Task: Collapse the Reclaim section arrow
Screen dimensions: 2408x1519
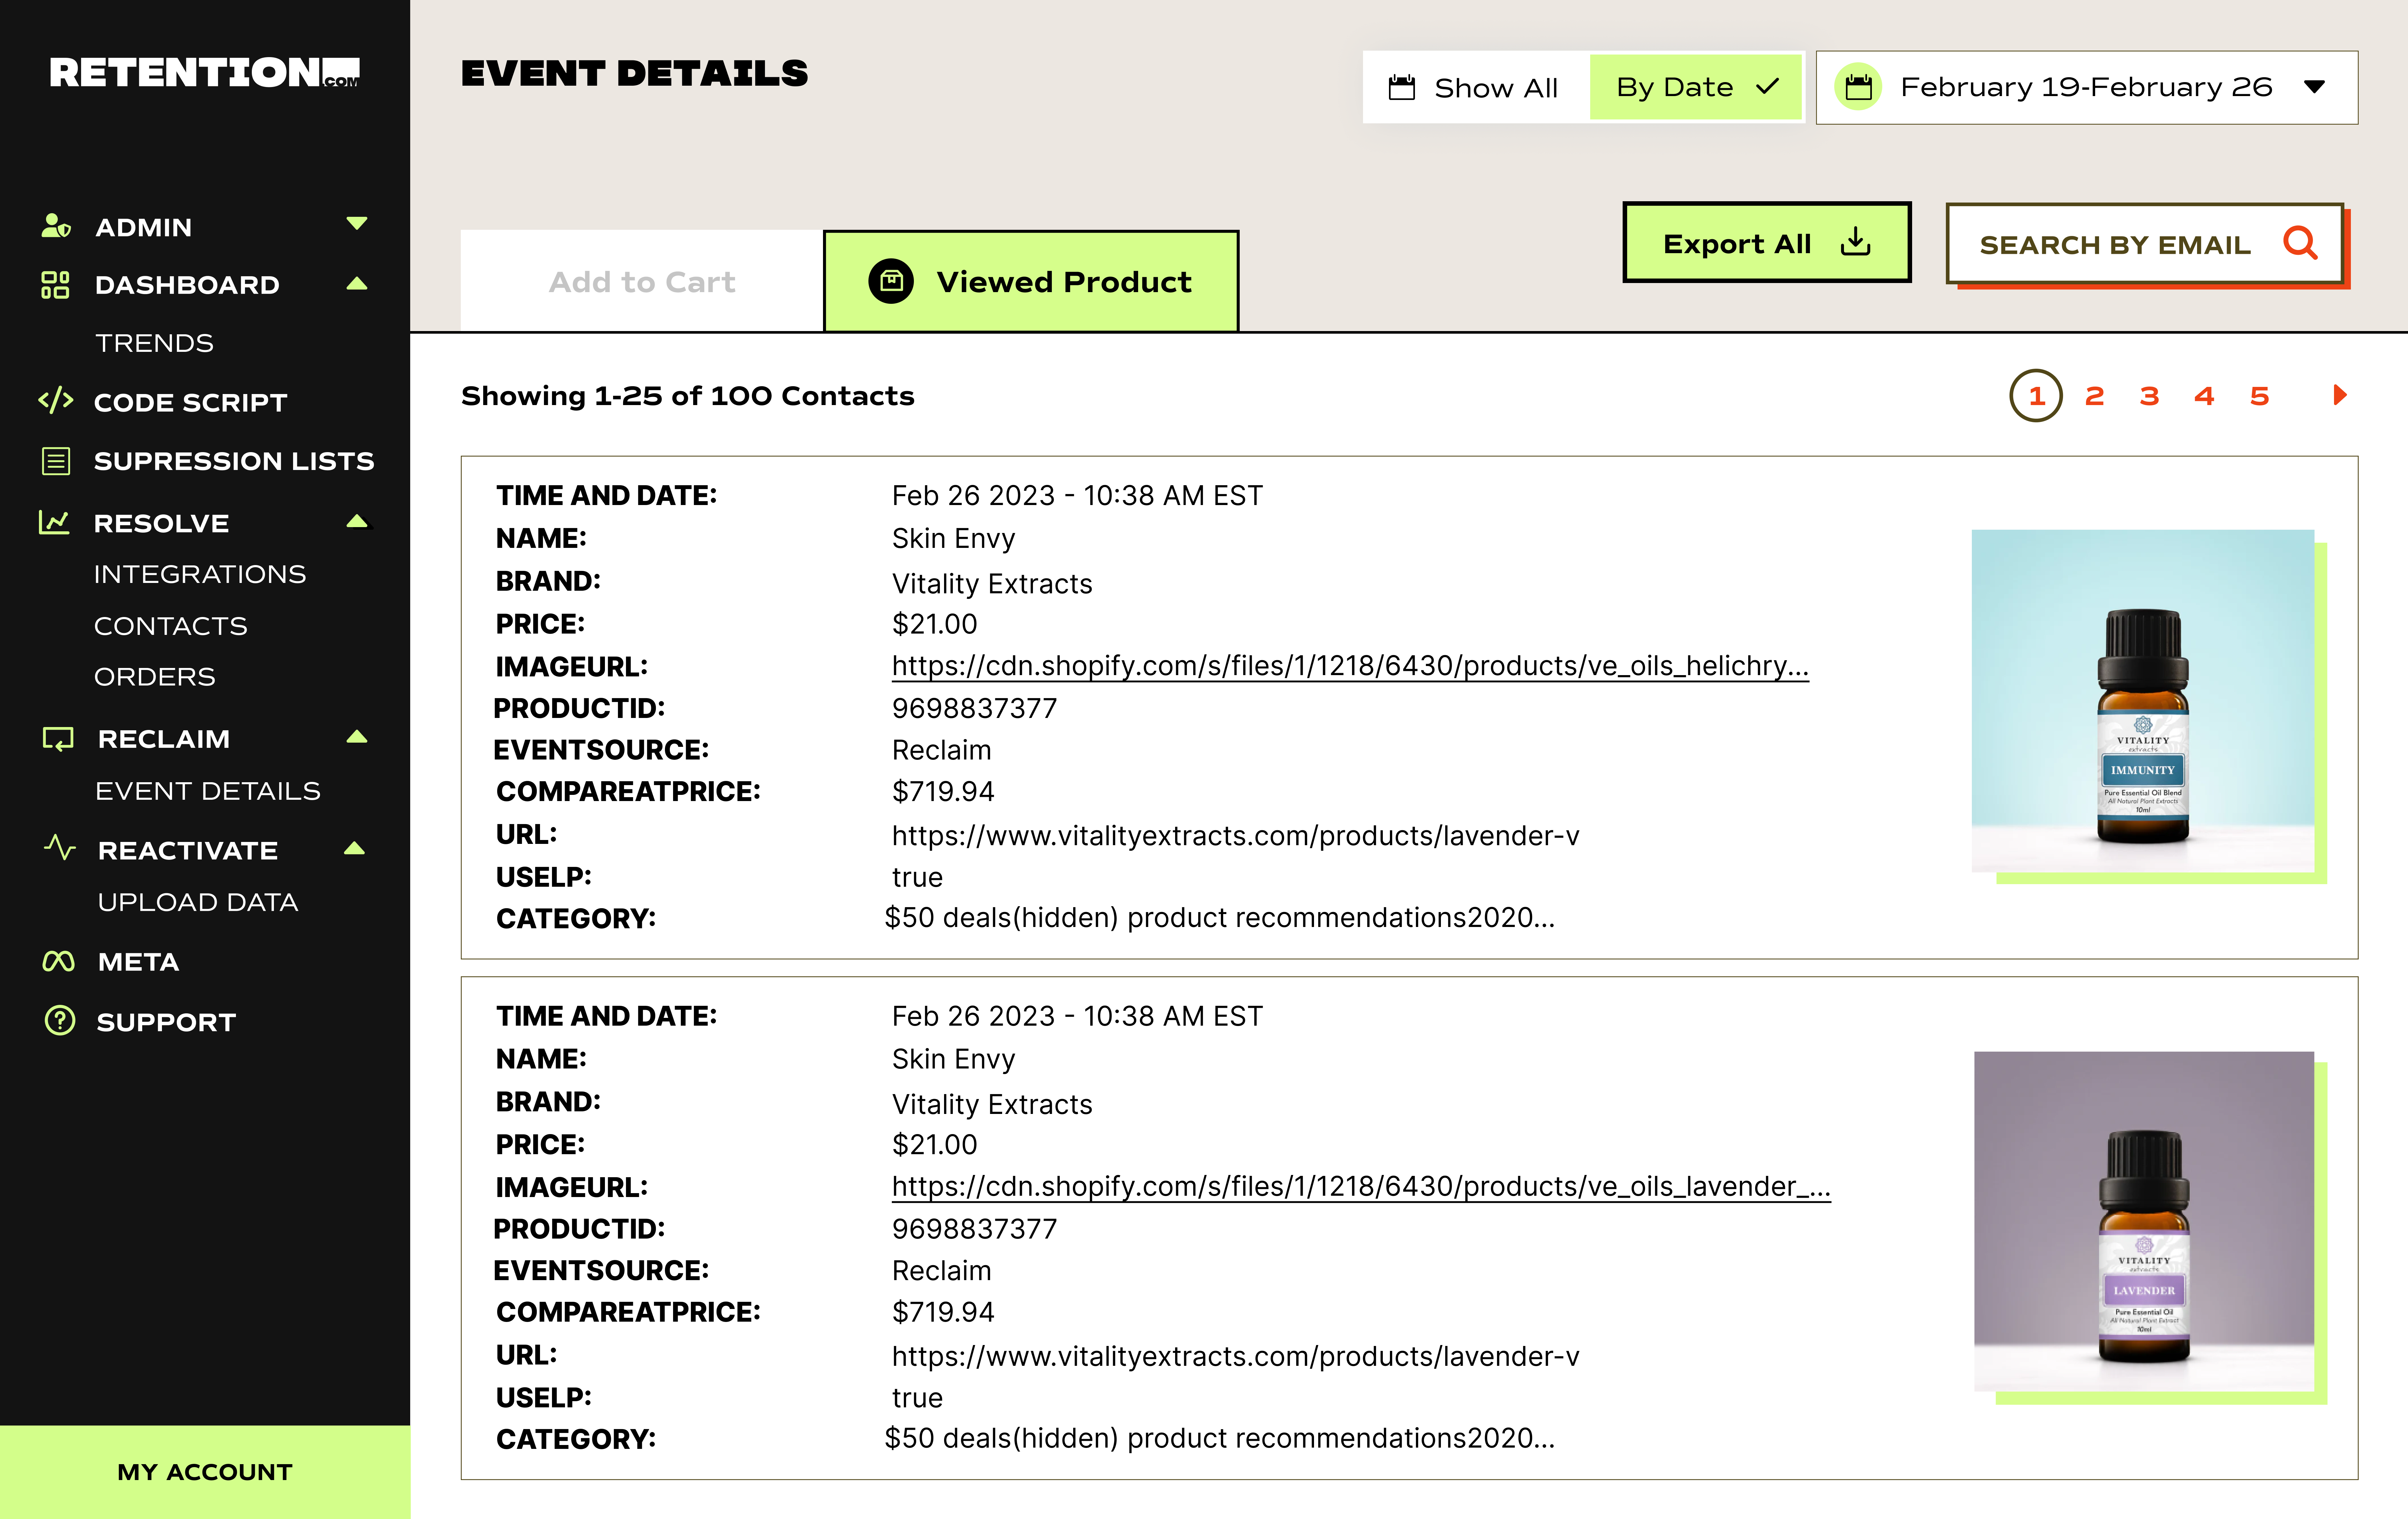Action: [x=357, y=737]
